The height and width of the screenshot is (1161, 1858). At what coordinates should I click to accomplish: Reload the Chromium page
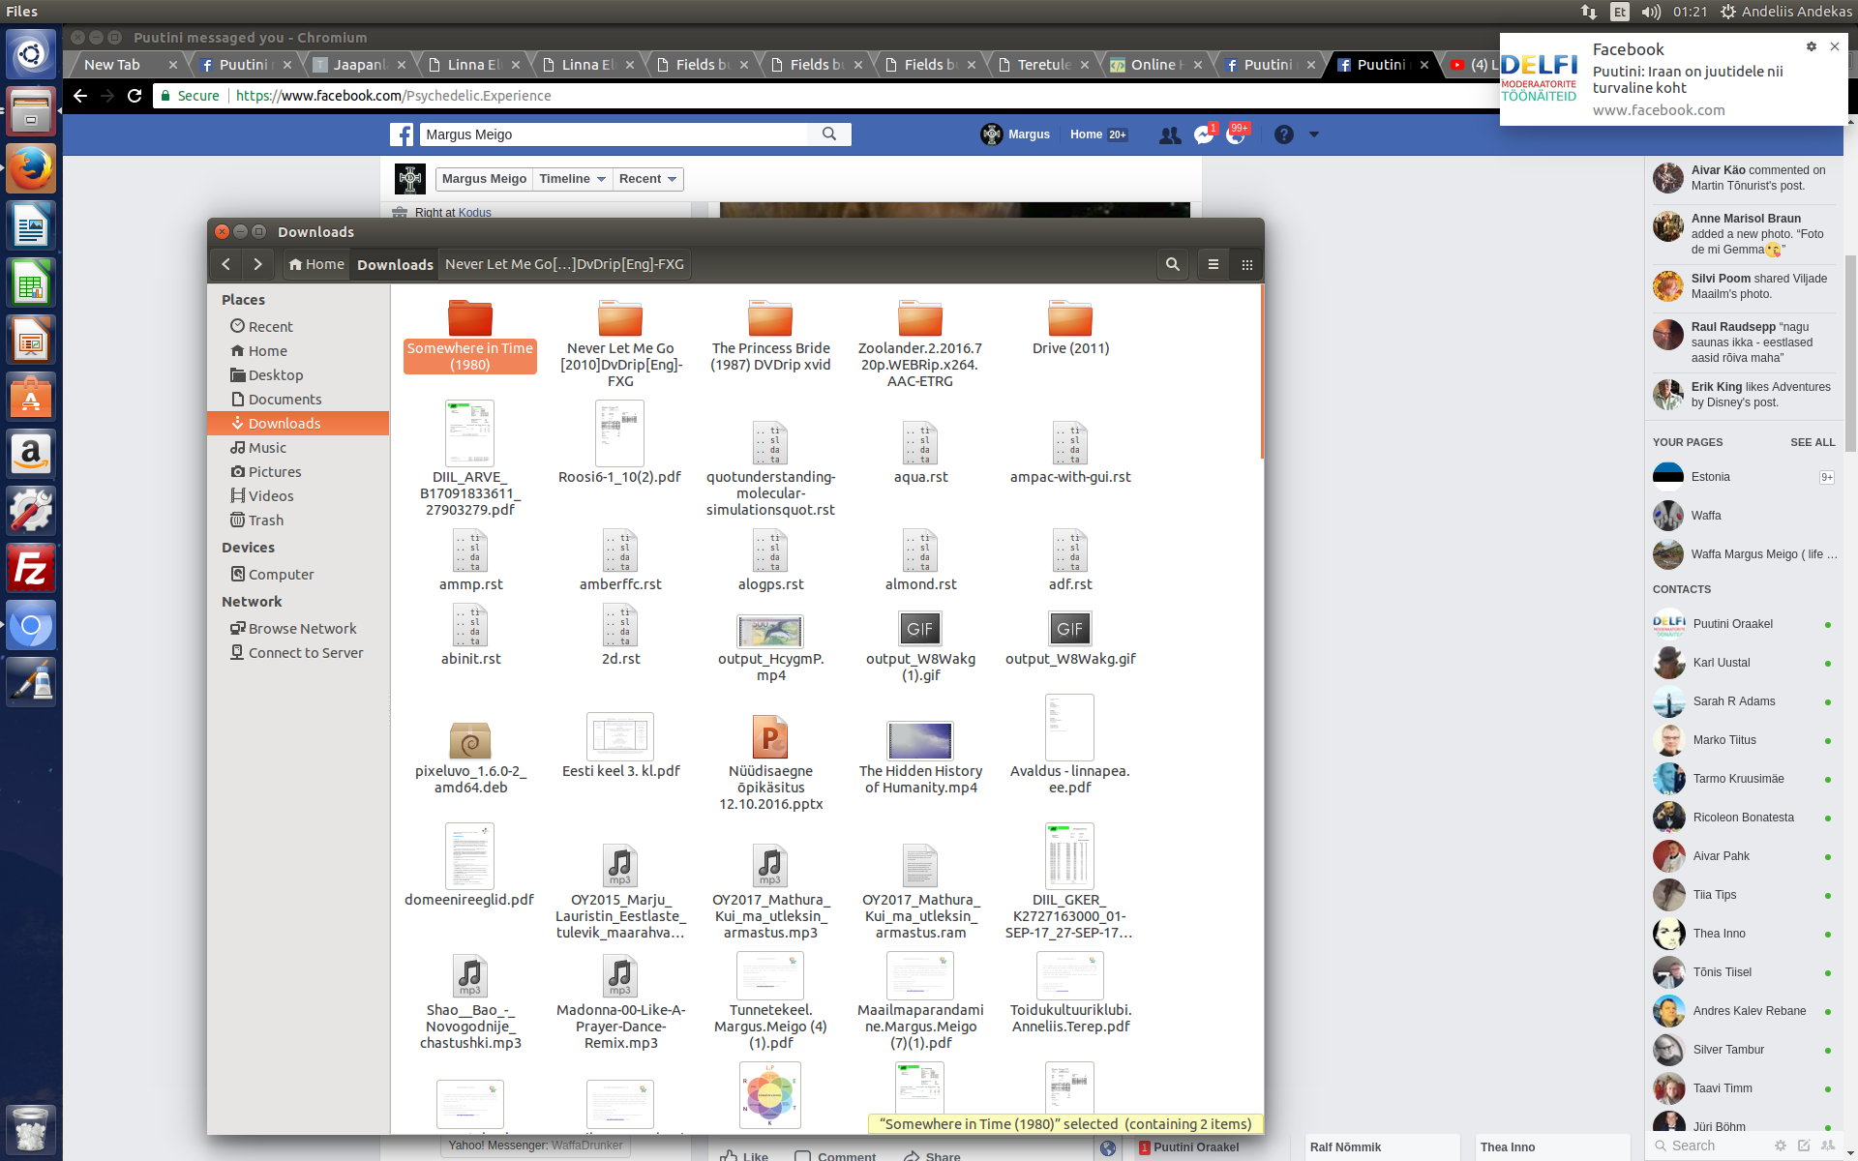[135, 96]
